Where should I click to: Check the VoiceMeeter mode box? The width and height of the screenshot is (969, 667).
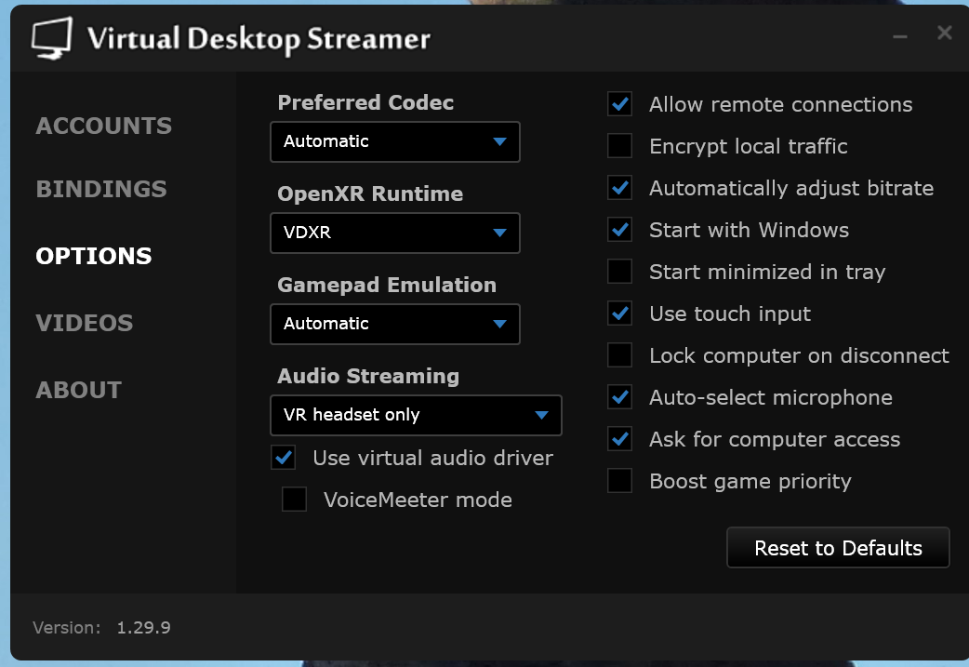(x=295, y=500)
